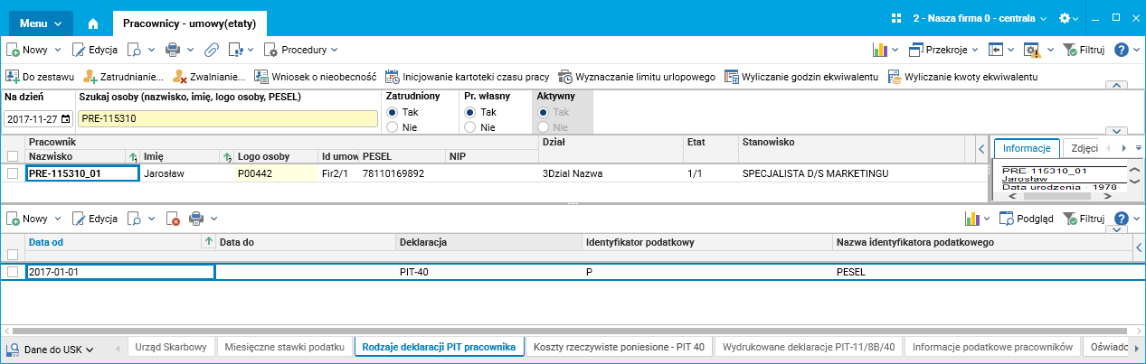Switch to the 'Urząd Skarbowy' tab
Image resolution: width=1146 pixels, height=364 pixels.
pyautogui.click(x=170, y=347)
